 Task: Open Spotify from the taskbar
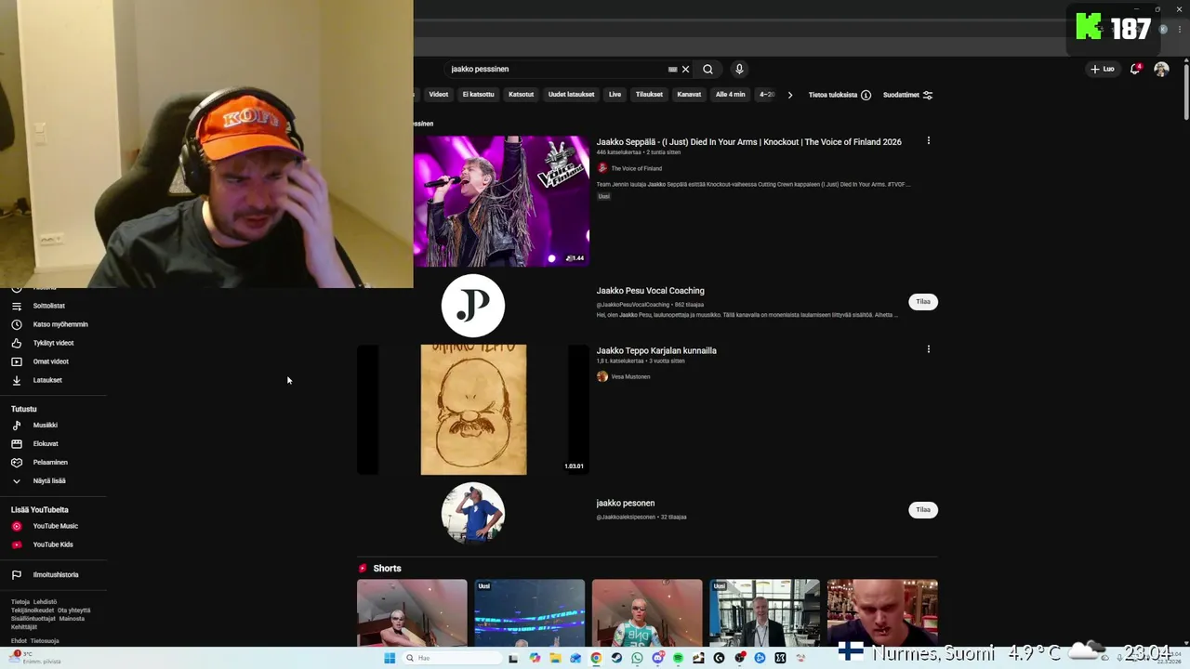pos(678,658)
